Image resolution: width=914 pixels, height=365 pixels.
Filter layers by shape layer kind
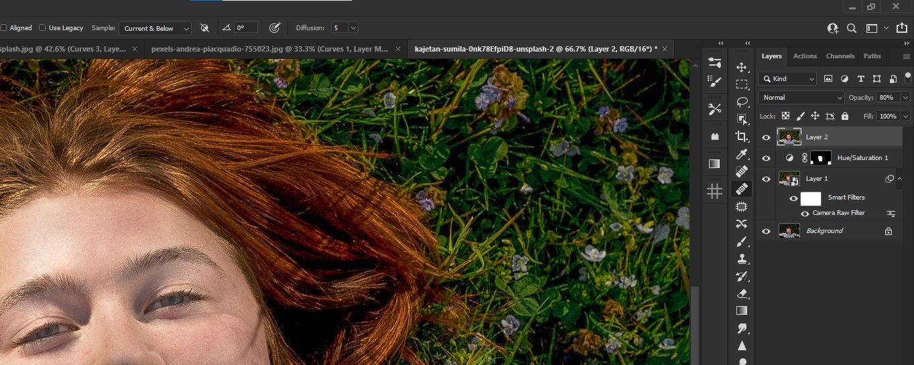click(x=876, y=78)
